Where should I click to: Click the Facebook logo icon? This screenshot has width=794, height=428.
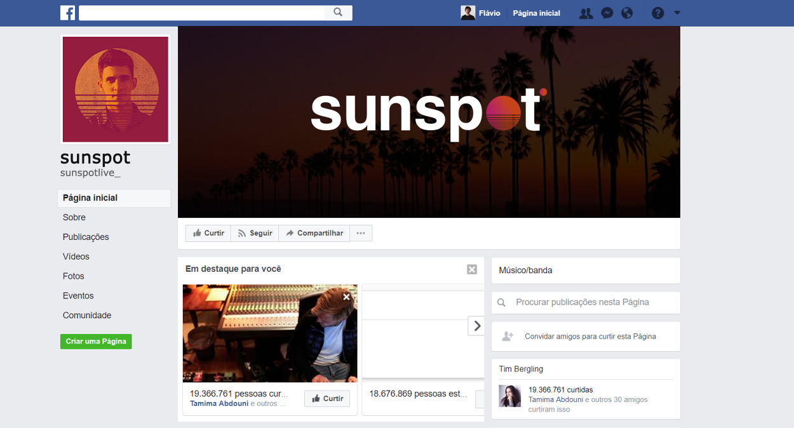(x=67, y=13)
